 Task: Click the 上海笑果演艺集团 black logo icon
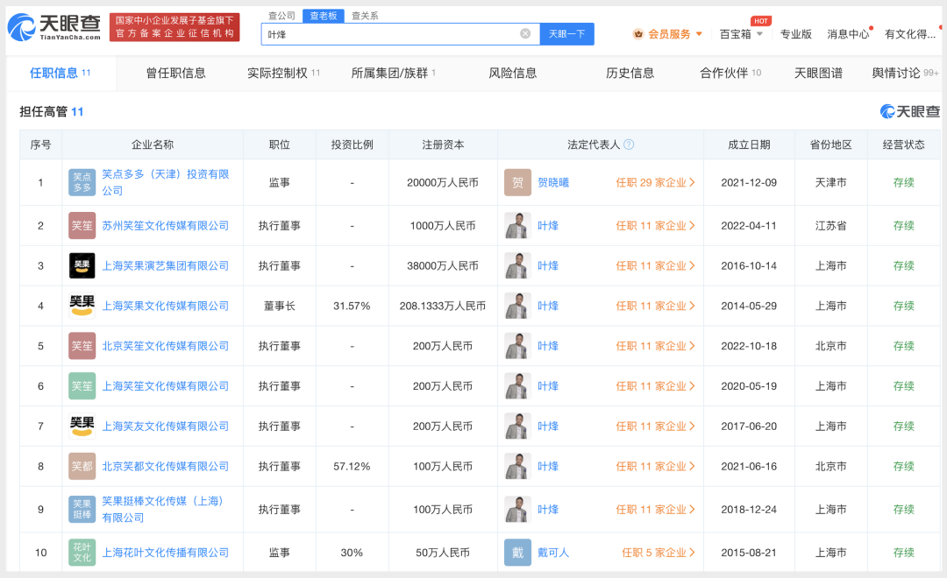82,265
